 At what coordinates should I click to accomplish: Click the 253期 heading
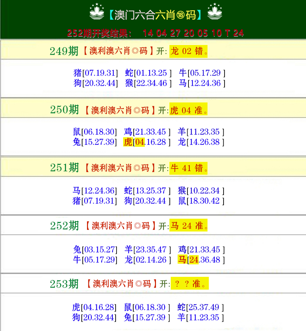(x=64, y=284)
